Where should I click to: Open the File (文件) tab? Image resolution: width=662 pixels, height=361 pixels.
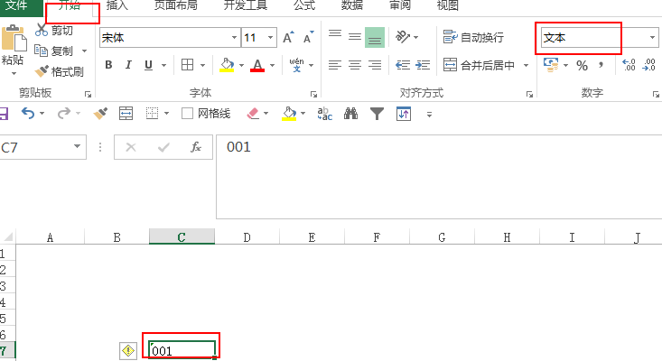click(x=21, y=6)
